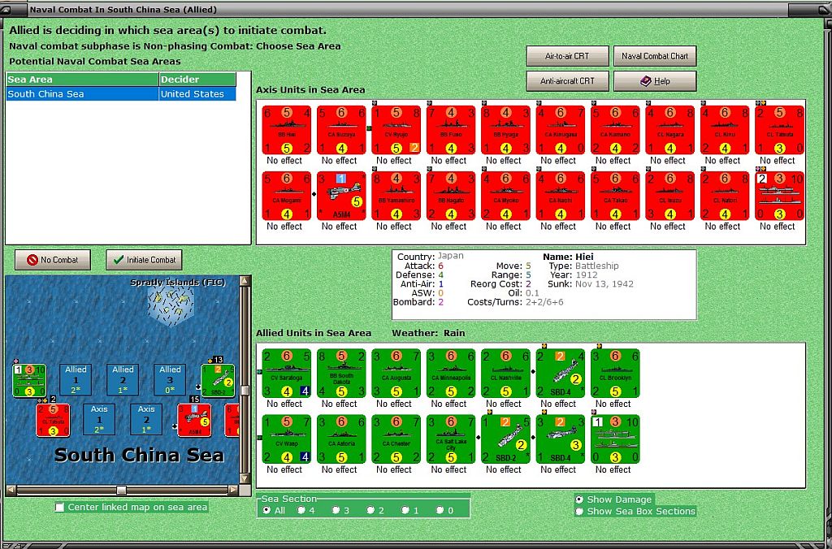Select Sea Section 1 radio button
This screenshot has height=549, width=832.
click(405, 510)
